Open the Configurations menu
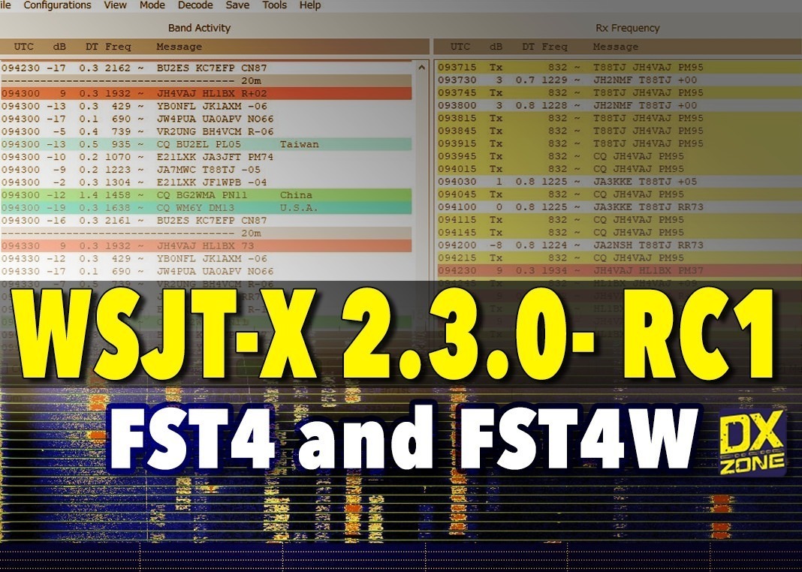Viewport: 802px width, 572px height. (x=57, y=5)
